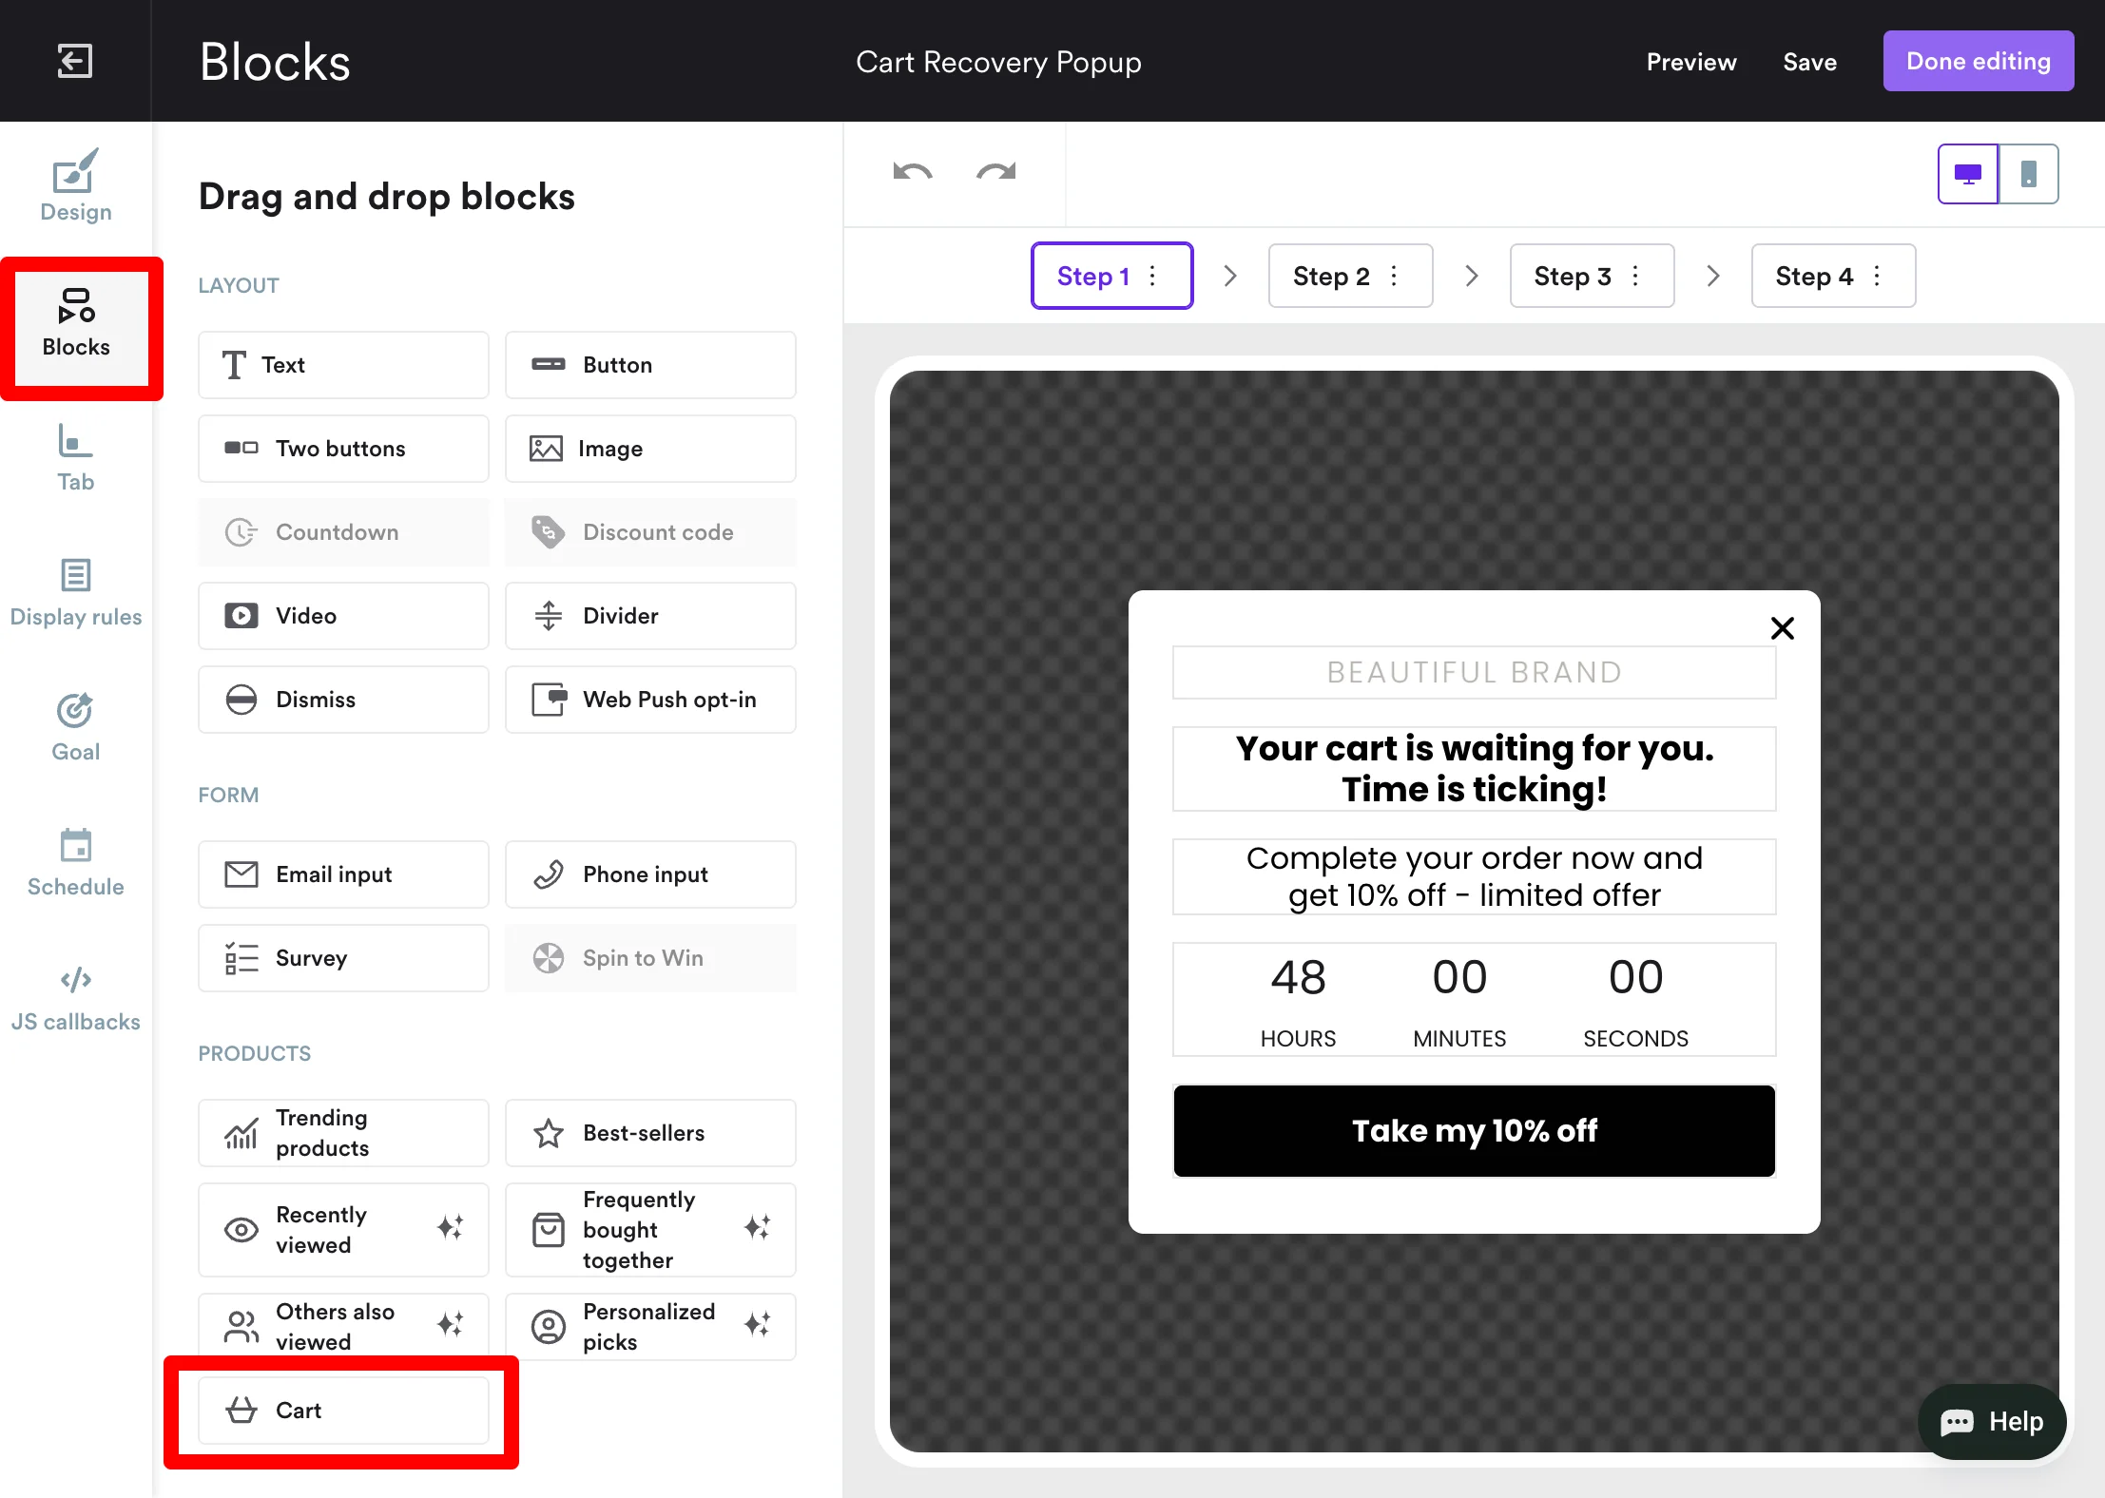Open the Tab sidebar section
This screenshot has height=1498, width=2105.
pyautogui.click(x=75, y=458)
